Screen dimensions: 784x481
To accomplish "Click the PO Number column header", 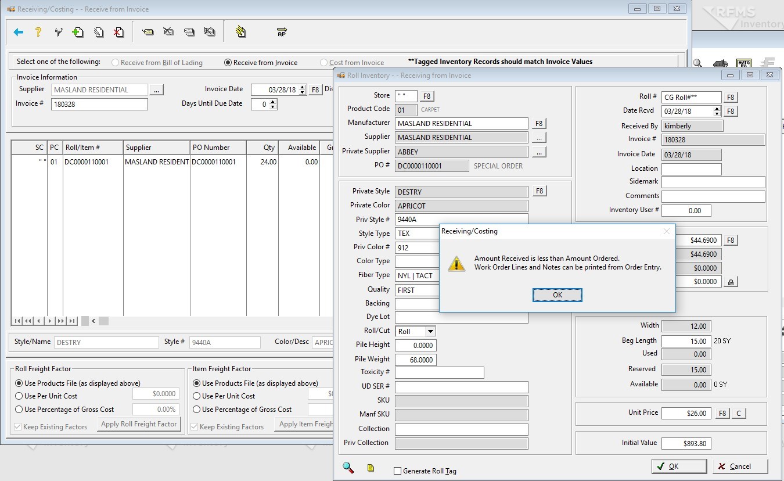I will [218, 148].
